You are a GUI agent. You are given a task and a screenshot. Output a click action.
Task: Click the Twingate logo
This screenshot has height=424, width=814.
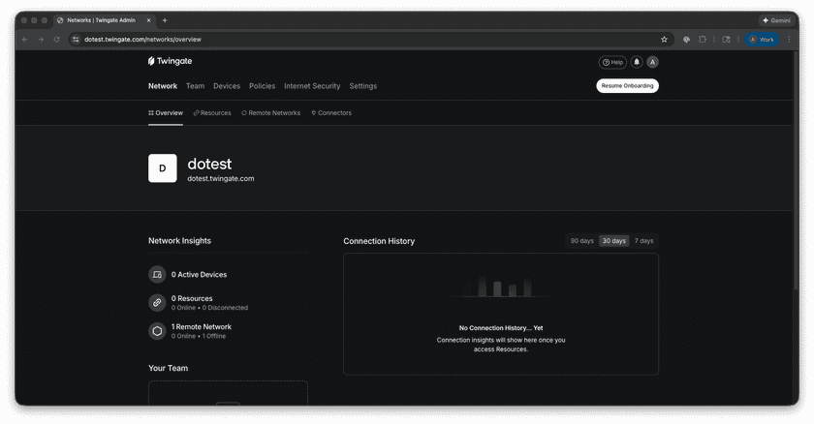[170, 61]
